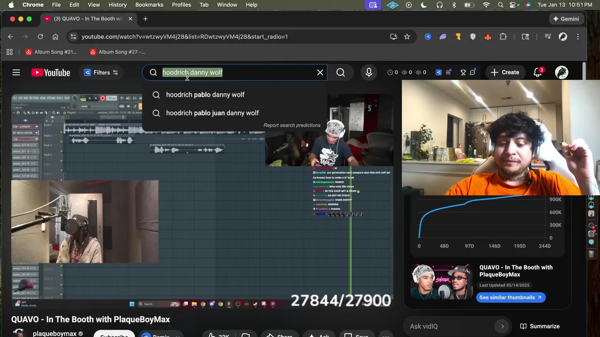Image resolution: width=600 pixels, height=337 pixels.
Task: Click the Ask vidIQ input field
Action: click(x=450, y=326)
